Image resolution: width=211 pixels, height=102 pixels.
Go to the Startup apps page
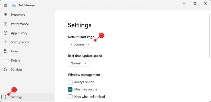click(x=20, y=42)
